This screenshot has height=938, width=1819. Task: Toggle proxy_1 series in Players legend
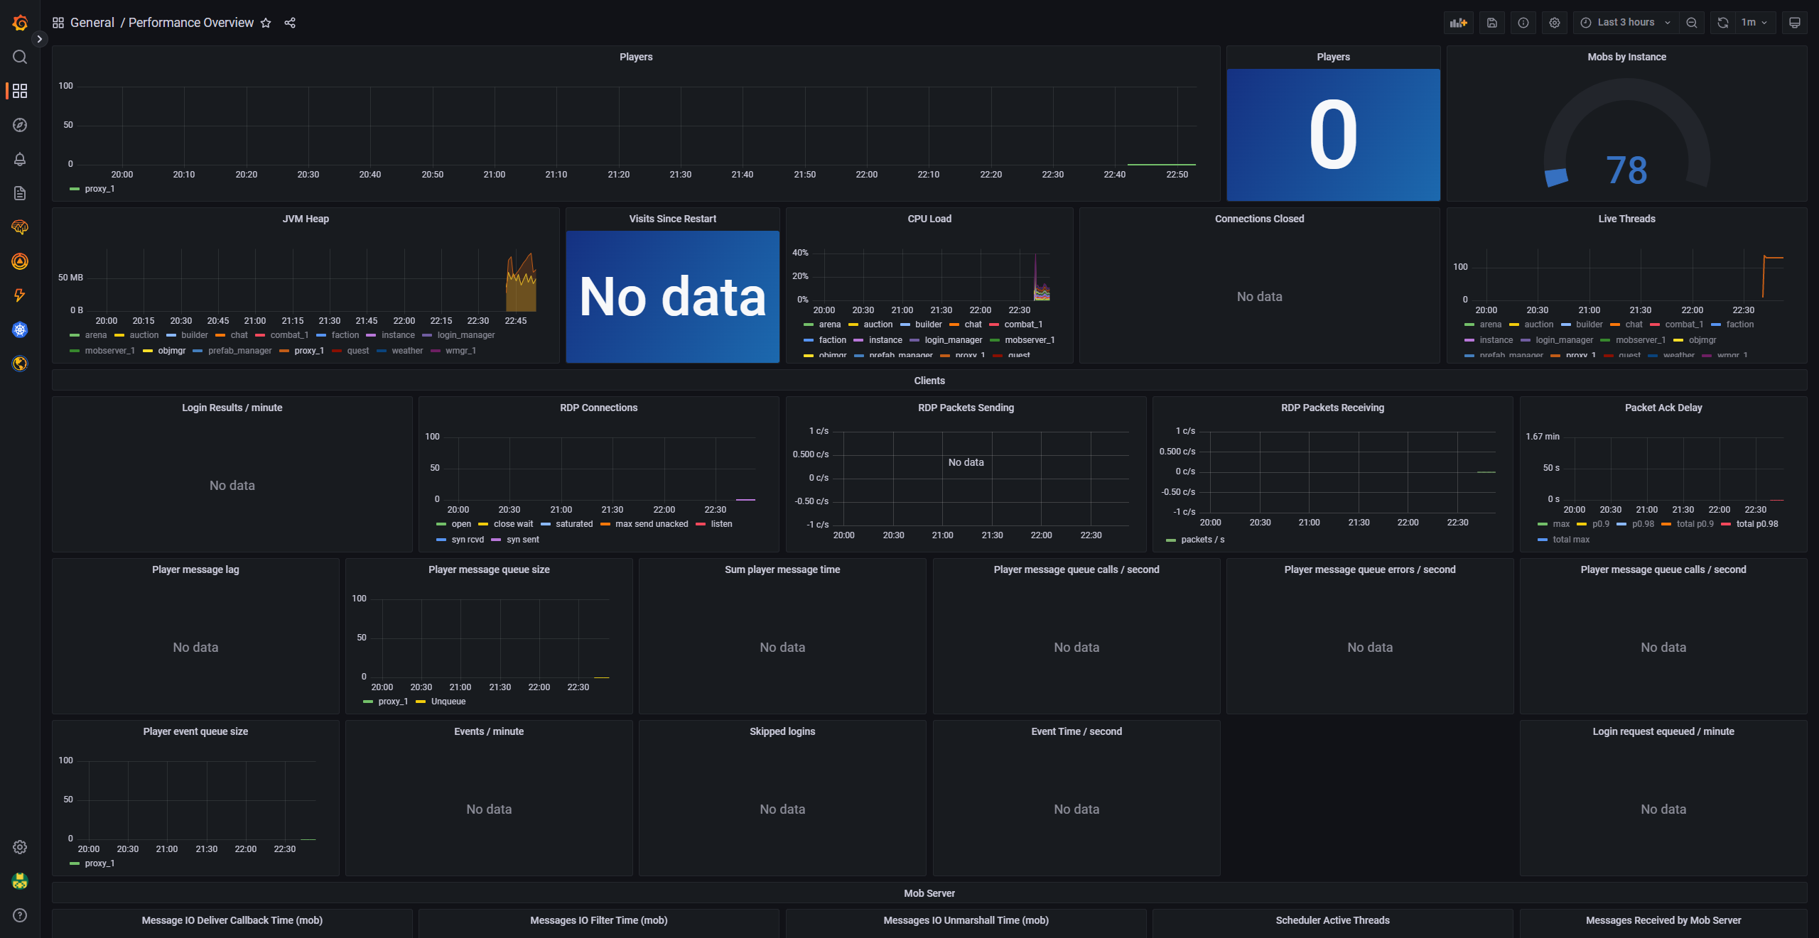point(99,189)
